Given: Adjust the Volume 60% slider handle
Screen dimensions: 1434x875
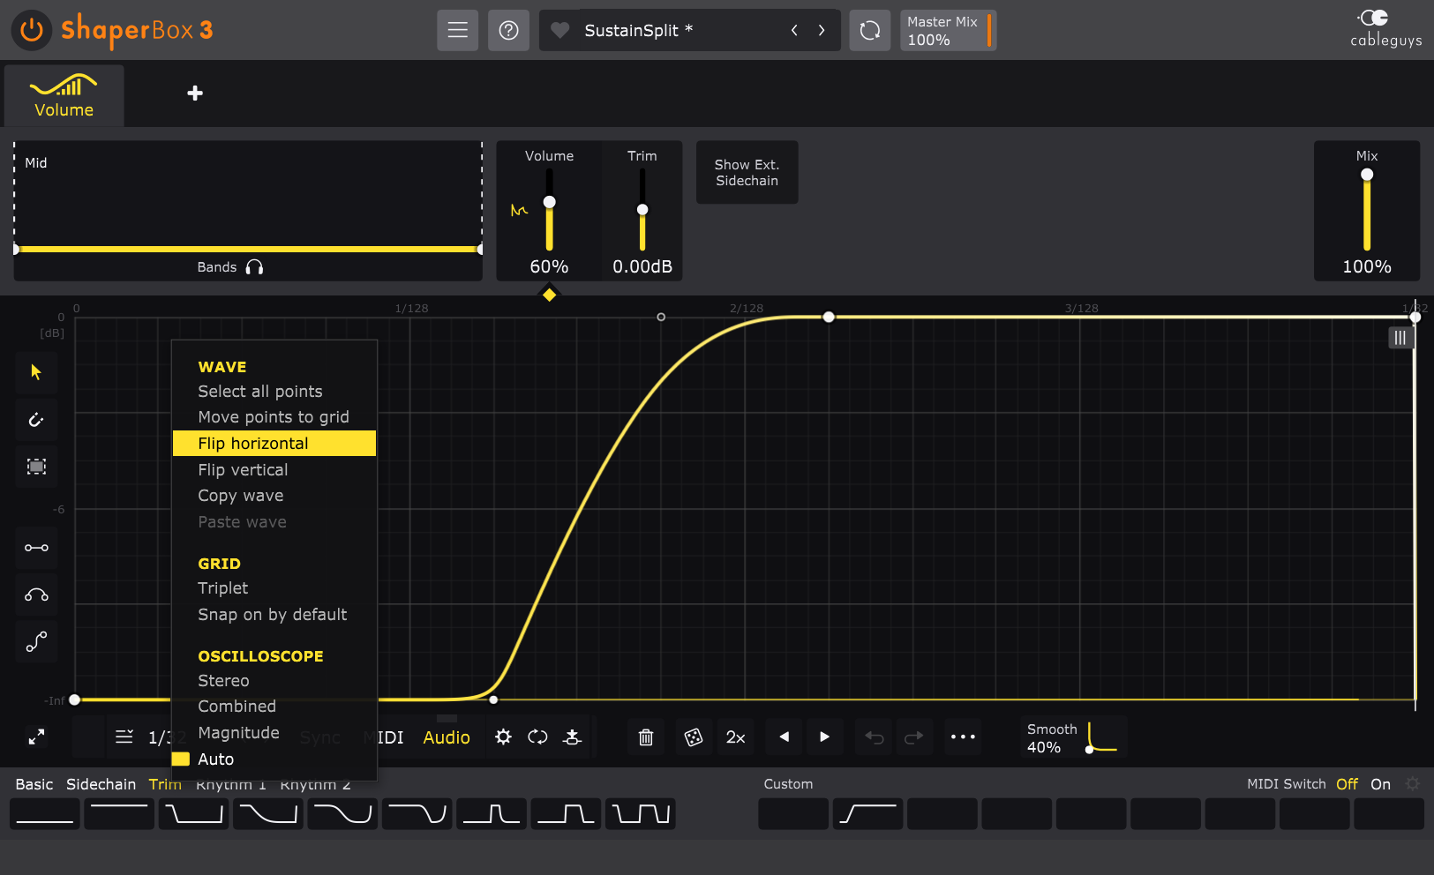Looking at the screenshot, I should coord(549,202).
